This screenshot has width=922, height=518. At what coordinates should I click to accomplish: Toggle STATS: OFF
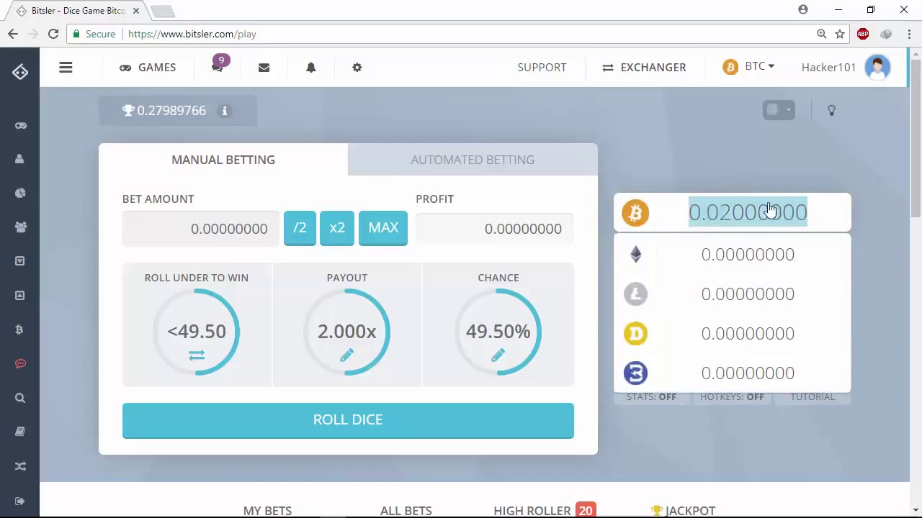click(x=651, y=397)
